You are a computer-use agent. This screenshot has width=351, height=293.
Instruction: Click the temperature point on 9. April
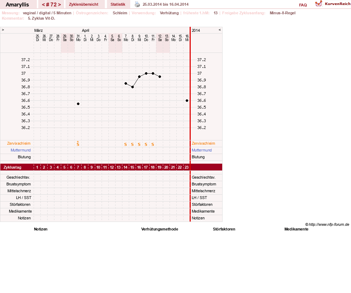[x=139, y=77]
